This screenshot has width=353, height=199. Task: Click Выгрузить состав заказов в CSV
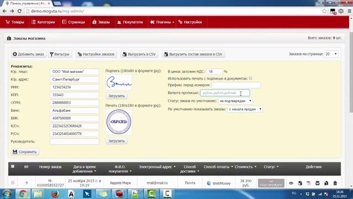pos(194,54)
